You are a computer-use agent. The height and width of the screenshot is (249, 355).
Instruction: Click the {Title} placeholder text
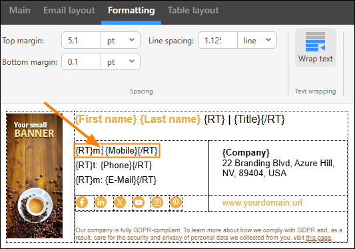(247, 119)
